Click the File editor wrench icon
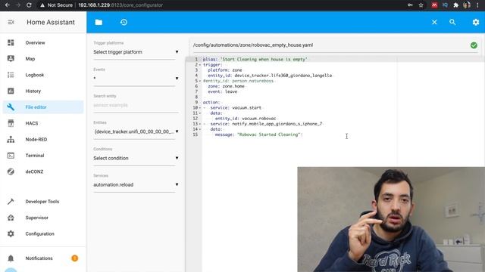Image resolution: width=485 pixels, height=272 pixels. point(11,107)
